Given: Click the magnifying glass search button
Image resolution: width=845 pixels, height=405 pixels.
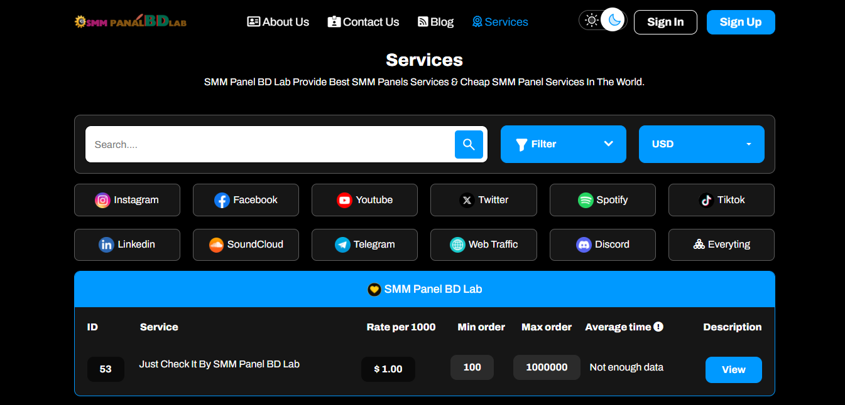Looking at the screenshot, I should tap(469, 145).
